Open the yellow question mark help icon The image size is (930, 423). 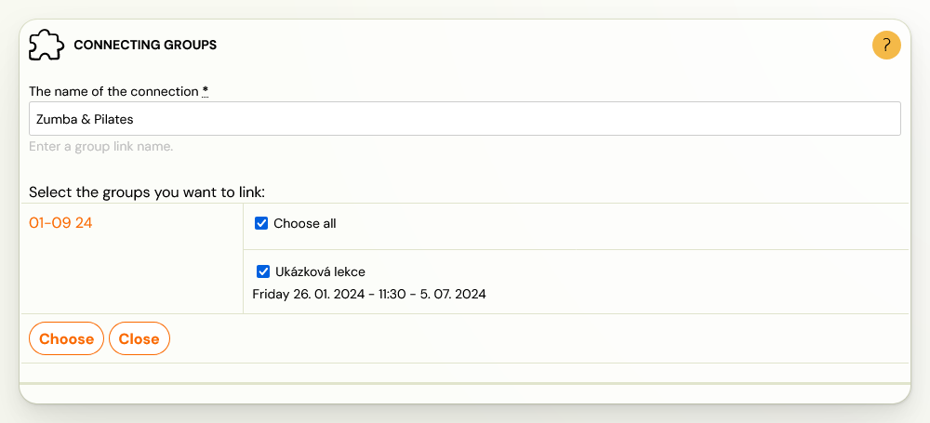click(x=886, y=45)
